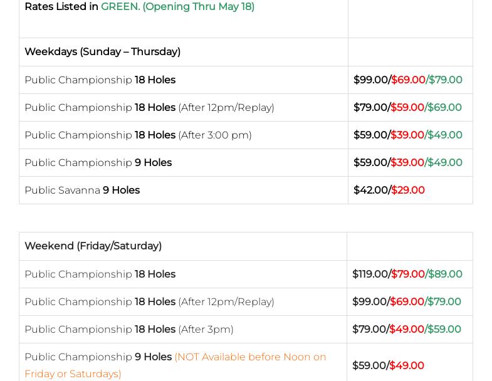Click the Public Savanna 9 Holes row
This screenshot has height=381, width=492.
(82, 190)
